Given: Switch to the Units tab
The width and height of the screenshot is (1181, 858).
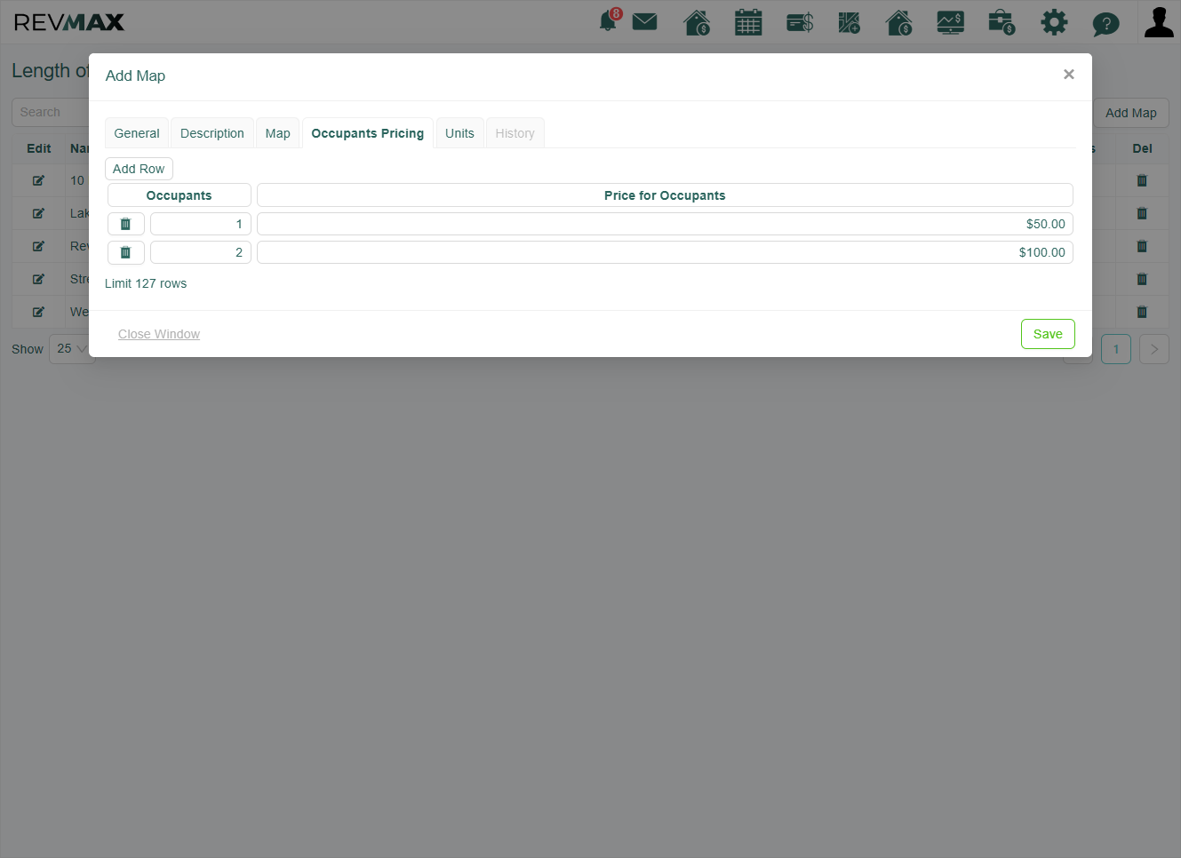Looking at the screenshot, I should click(x=459, y=133).
